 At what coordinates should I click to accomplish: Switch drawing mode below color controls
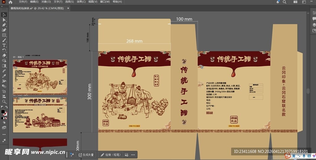pyautogui.click(x=4, y=123)
